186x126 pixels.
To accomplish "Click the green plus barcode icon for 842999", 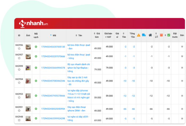I will coord(36,68).
